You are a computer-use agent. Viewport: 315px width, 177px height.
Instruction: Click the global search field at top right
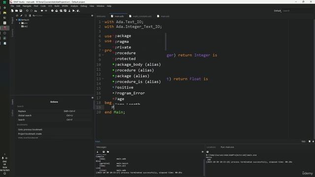point(297,11)
